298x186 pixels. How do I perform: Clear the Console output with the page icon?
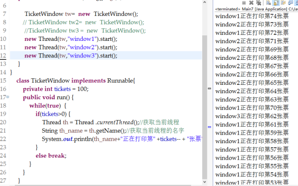coord(269,2)
